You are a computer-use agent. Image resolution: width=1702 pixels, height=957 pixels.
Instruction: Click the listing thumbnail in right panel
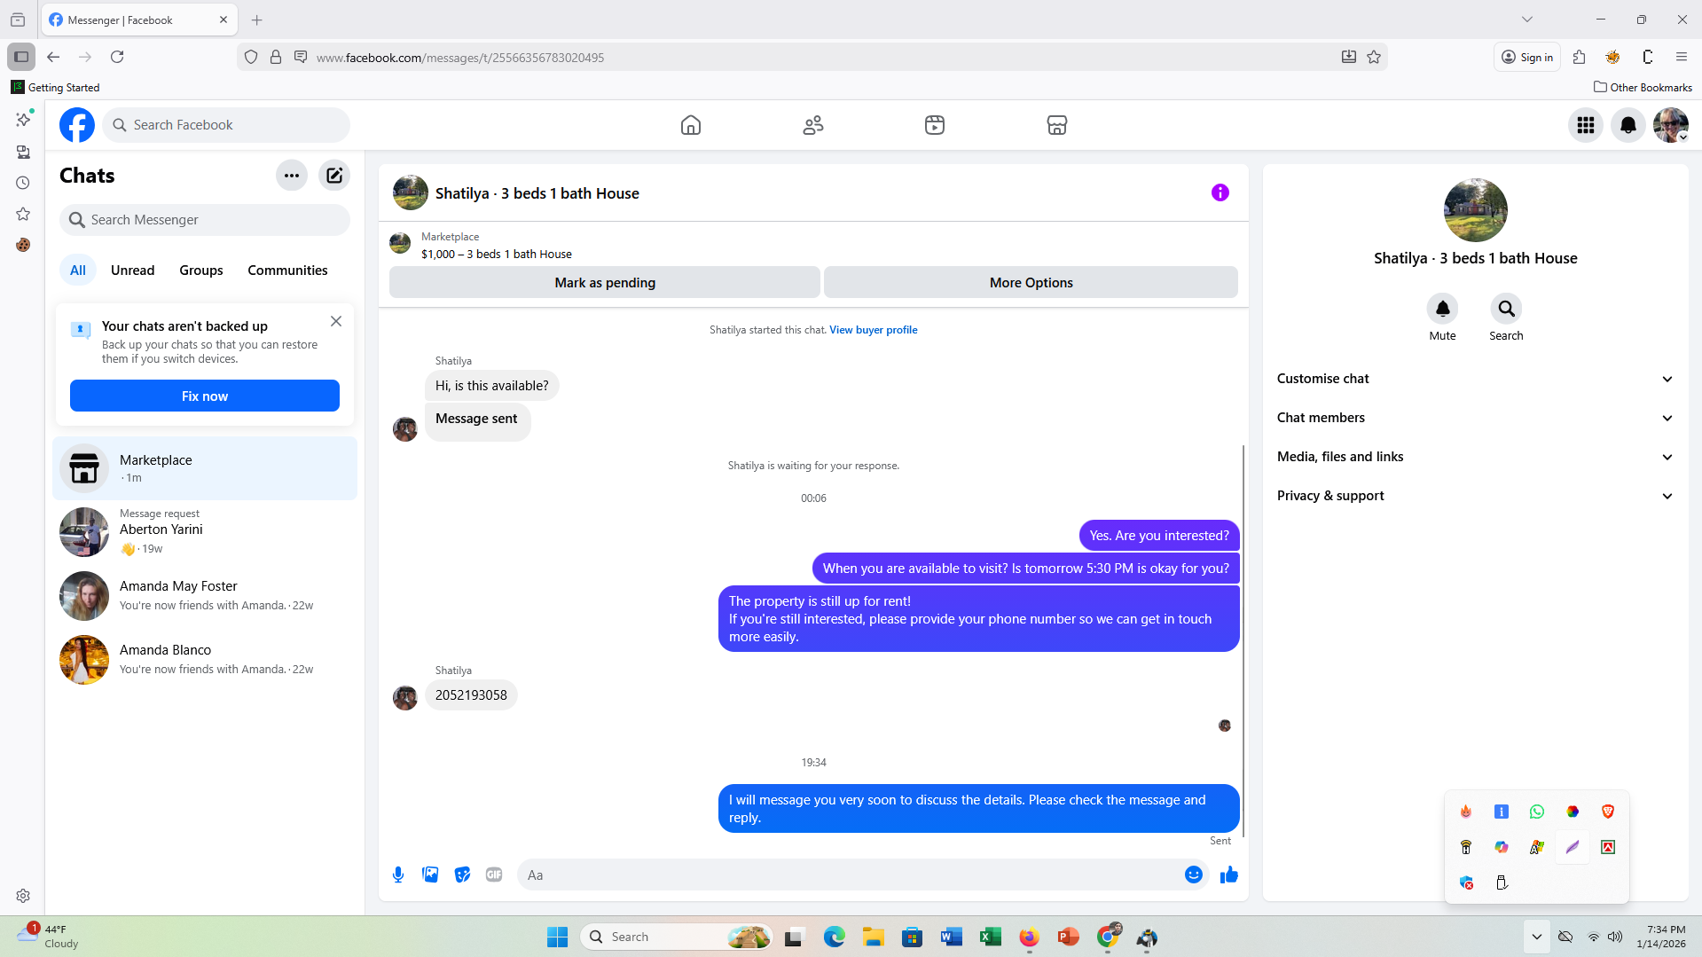point(1476,210)
